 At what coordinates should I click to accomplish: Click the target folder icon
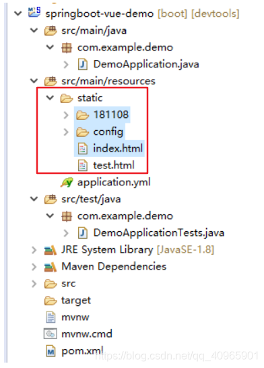(51, 301)
